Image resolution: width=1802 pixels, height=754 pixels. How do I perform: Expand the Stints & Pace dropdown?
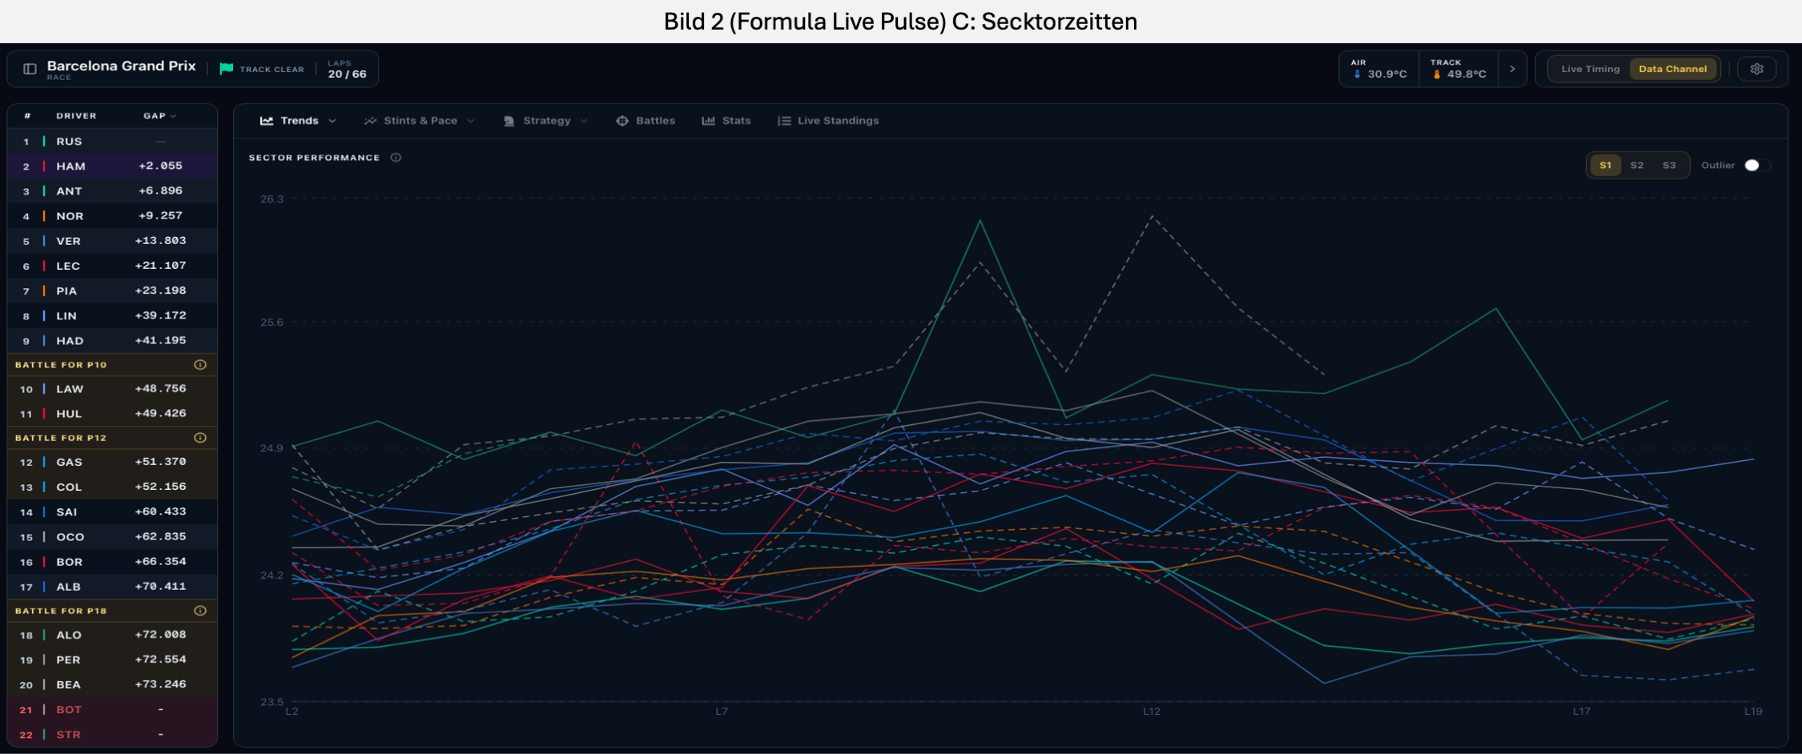(420, 121)
